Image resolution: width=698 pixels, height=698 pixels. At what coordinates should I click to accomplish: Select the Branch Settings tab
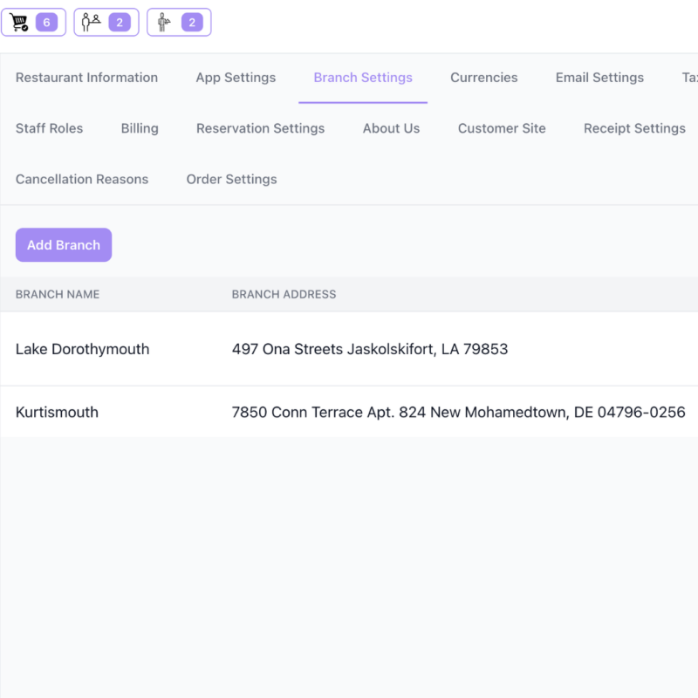[x=363, y=78]
